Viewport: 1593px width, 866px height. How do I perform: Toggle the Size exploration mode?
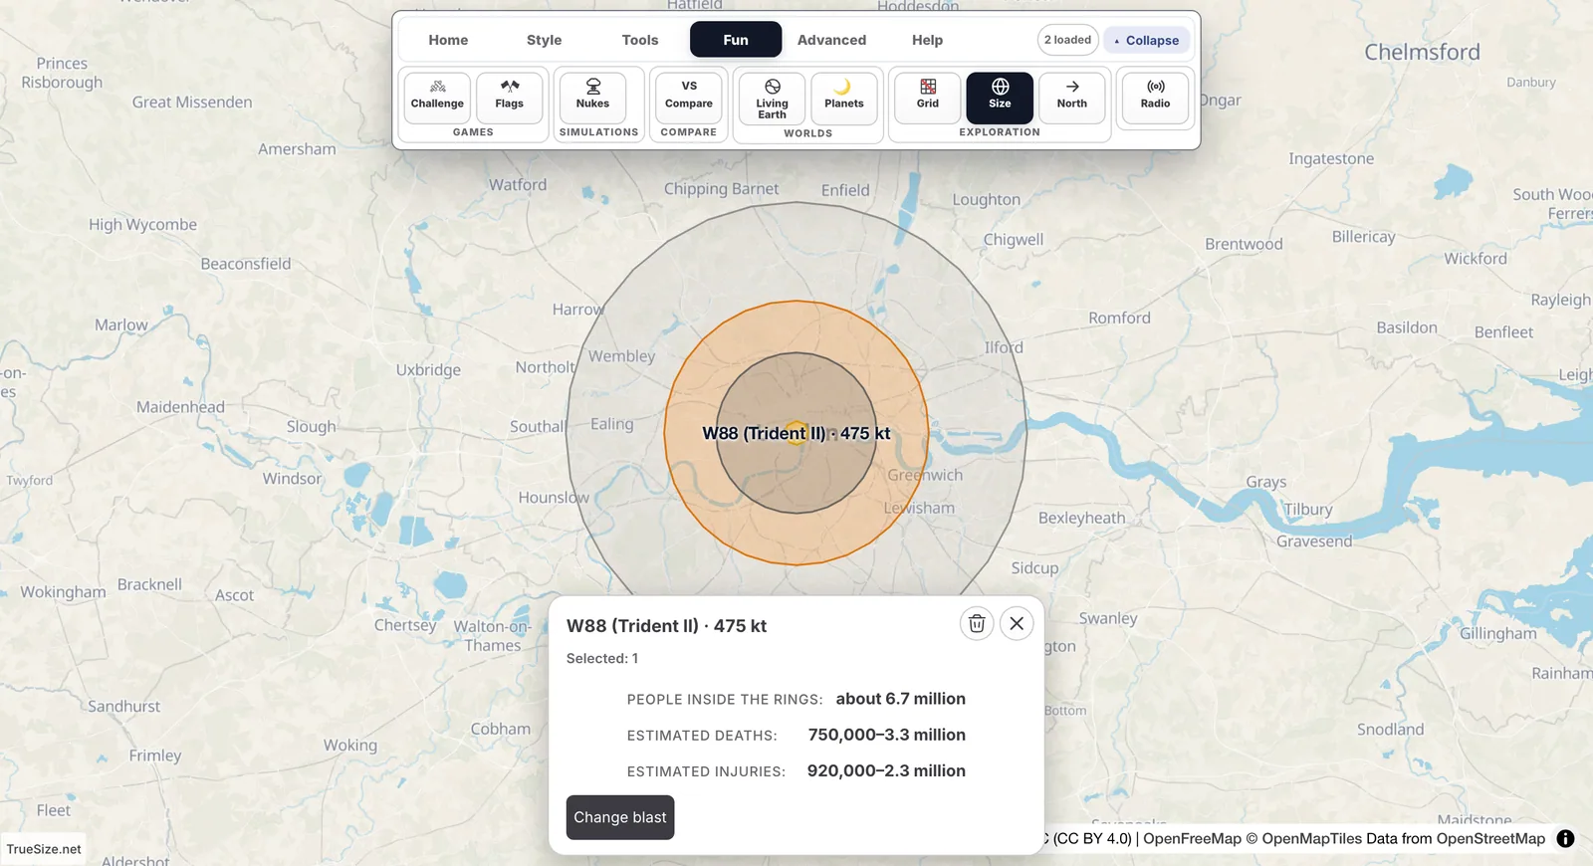[1000, 97]
